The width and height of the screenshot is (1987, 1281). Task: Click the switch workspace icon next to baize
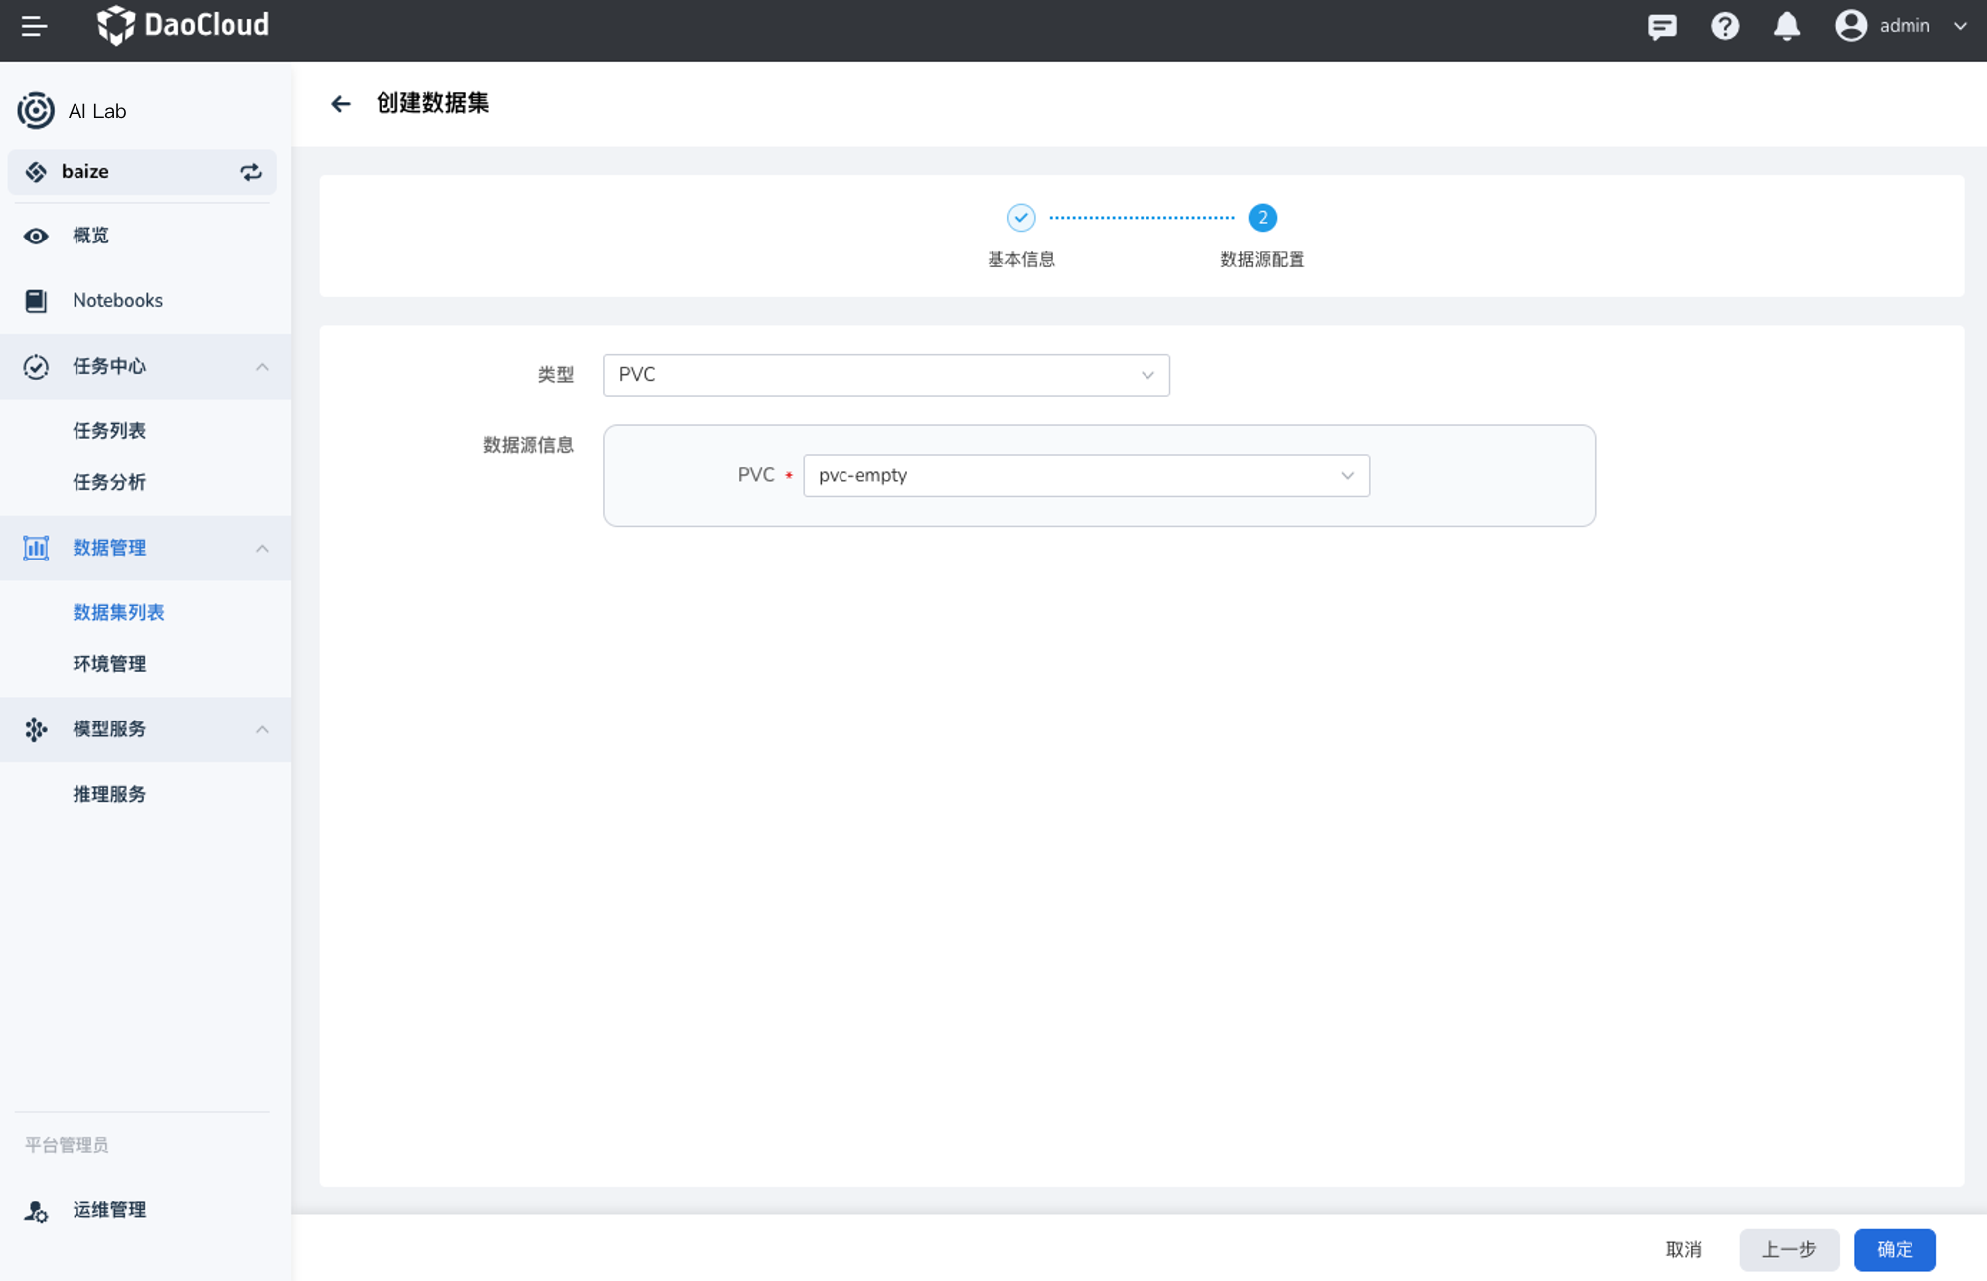pyautogui.click(x=251, y=172)
